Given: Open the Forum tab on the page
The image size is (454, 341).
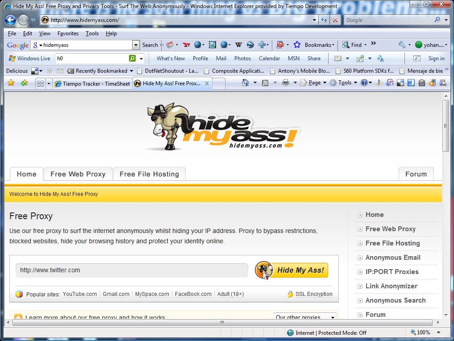Looking at the screenshot, I should [x=416, y=174].
